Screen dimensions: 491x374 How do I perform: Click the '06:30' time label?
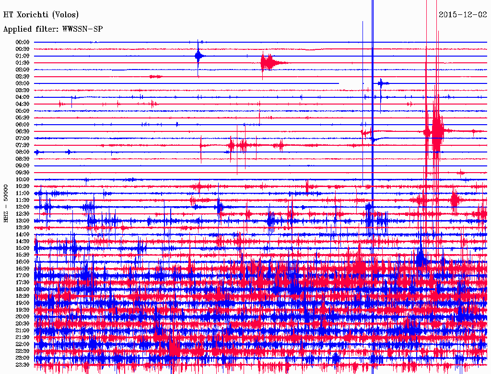click(23, 131)
